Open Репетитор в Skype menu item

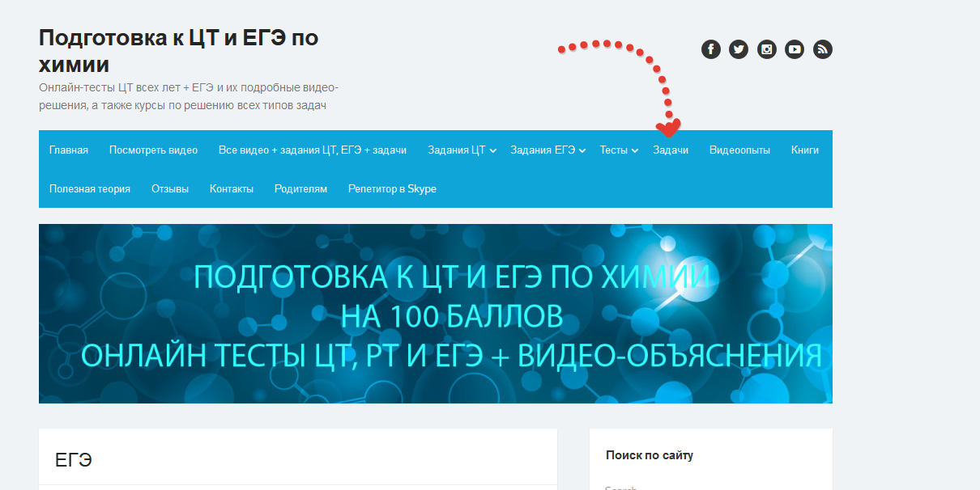tap(392, 188)
